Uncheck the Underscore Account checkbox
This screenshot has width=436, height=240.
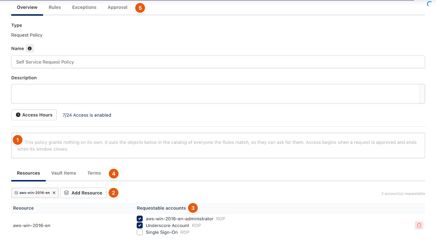140,226
